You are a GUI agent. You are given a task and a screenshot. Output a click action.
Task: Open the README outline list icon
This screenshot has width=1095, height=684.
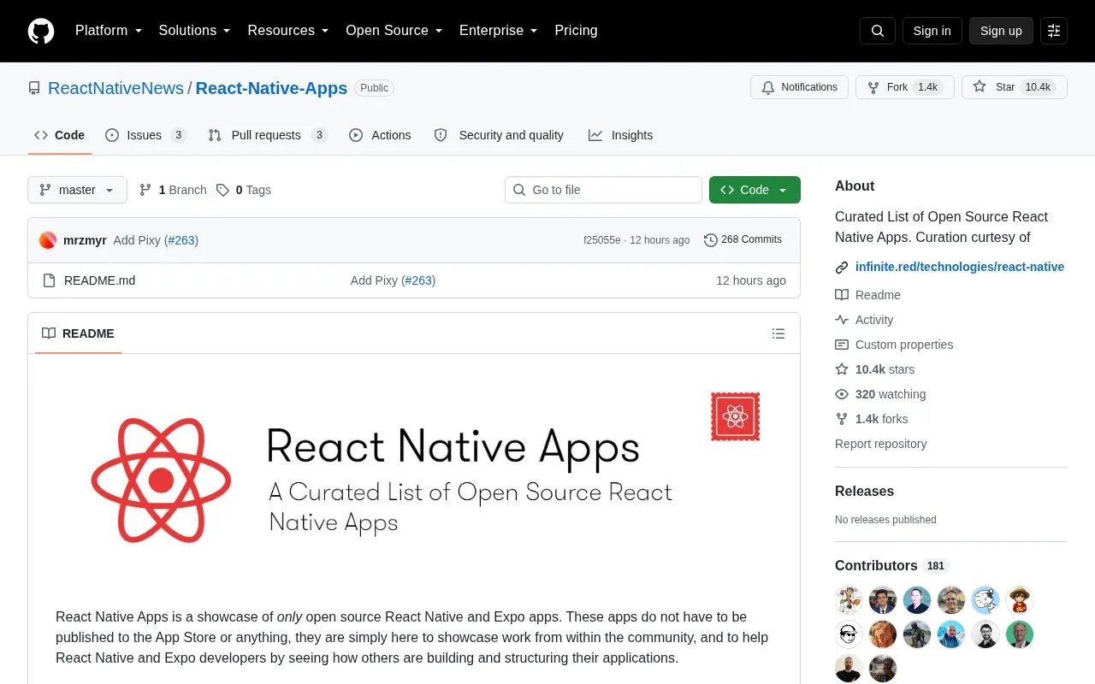778,333
